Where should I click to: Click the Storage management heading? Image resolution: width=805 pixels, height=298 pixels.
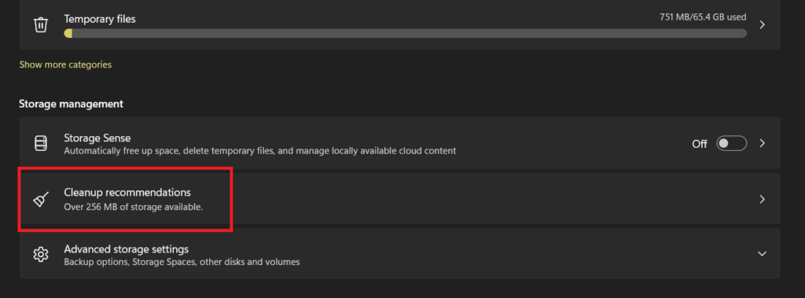[71, 104]
